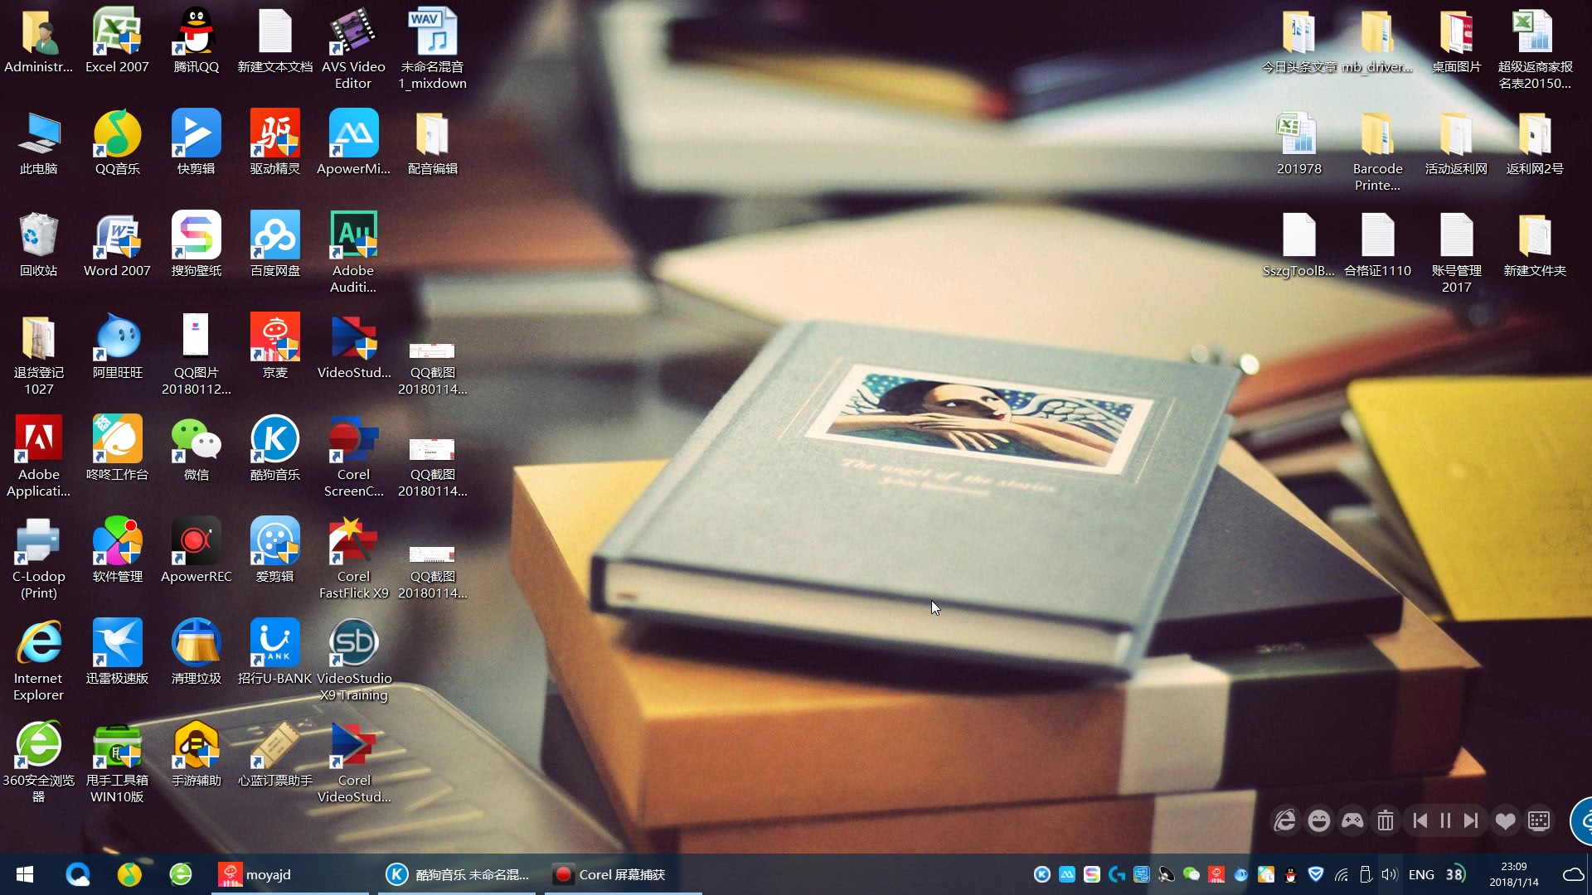Viewport: 1592px width, 895px height.
Task: Click the trash bin widget button
Action: 1385,820
